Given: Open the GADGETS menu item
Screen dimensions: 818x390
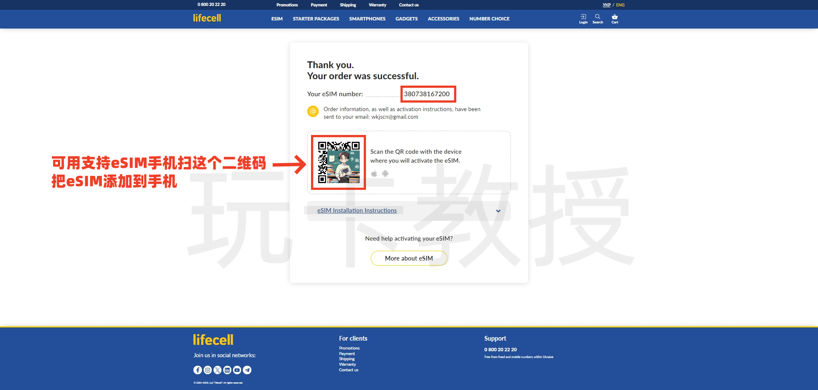Looking at the screenshot, I should (406, 19).
